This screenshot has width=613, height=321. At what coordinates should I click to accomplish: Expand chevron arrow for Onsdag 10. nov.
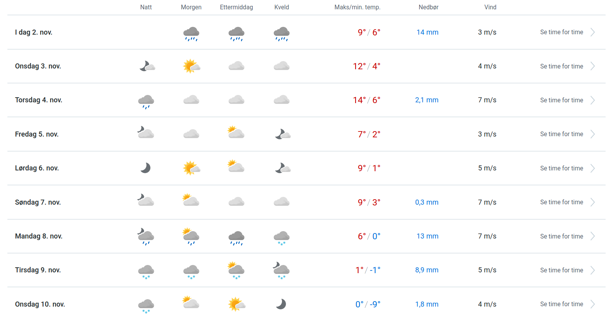point(592,304)
